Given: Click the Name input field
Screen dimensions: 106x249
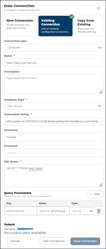Looking at the screenshot, I should click(x=54, y=63).
